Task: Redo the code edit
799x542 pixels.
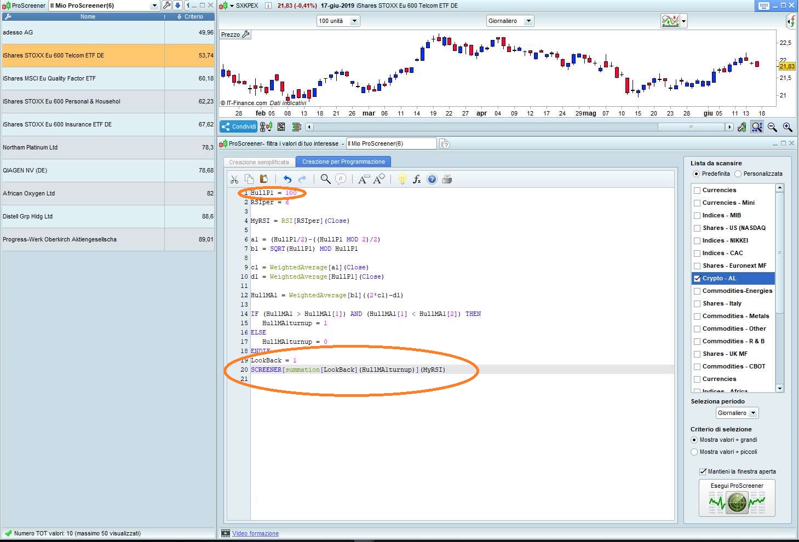Action: tap(302, 179)
